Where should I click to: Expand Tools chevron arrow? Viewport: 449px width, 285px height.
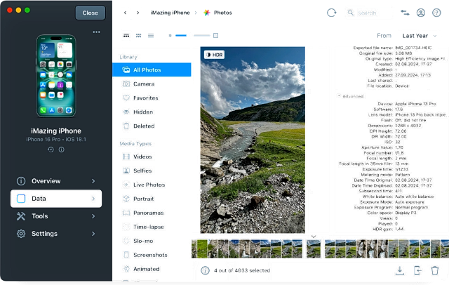coord(93,216)
